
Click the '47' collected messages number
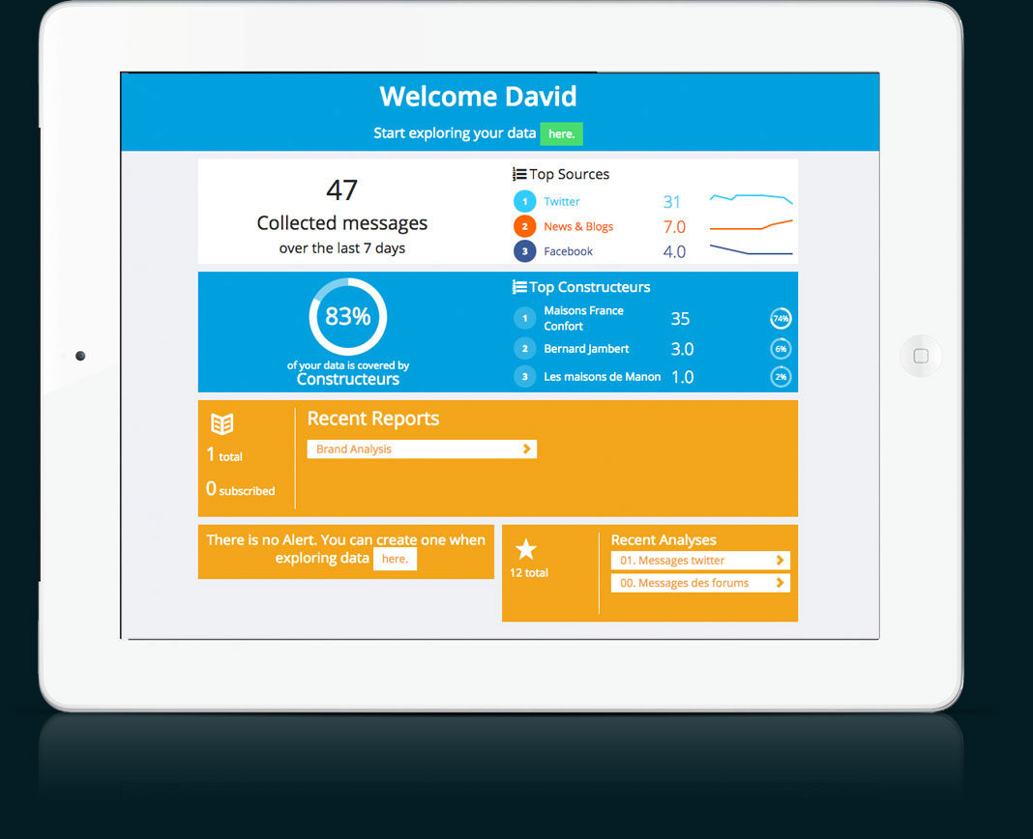click(342, 190)
